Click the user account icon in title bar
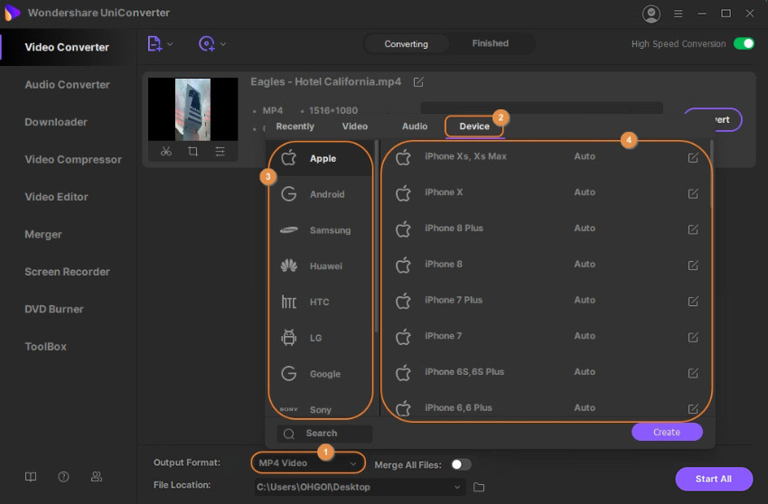768x504 pixels. tap(651, 14)
